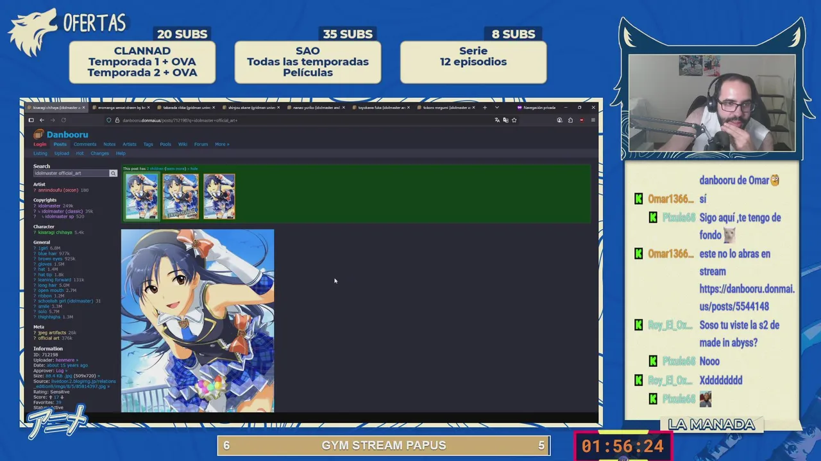Open the Upload subnav link
This screenshot has width=821, height=461.
click(x=62, y=154)
